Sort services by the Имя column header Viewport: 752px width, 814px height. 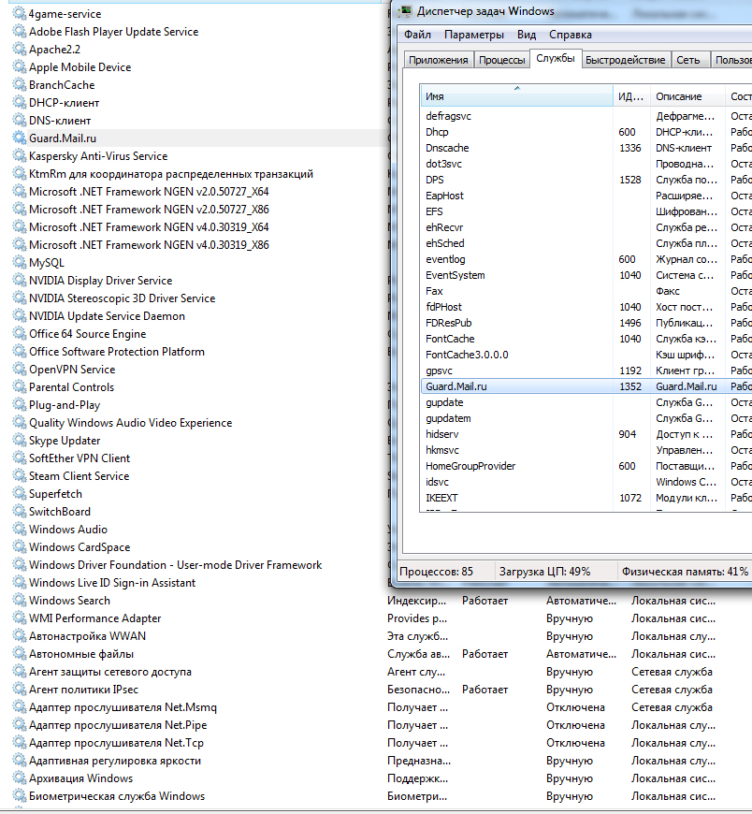516,96
